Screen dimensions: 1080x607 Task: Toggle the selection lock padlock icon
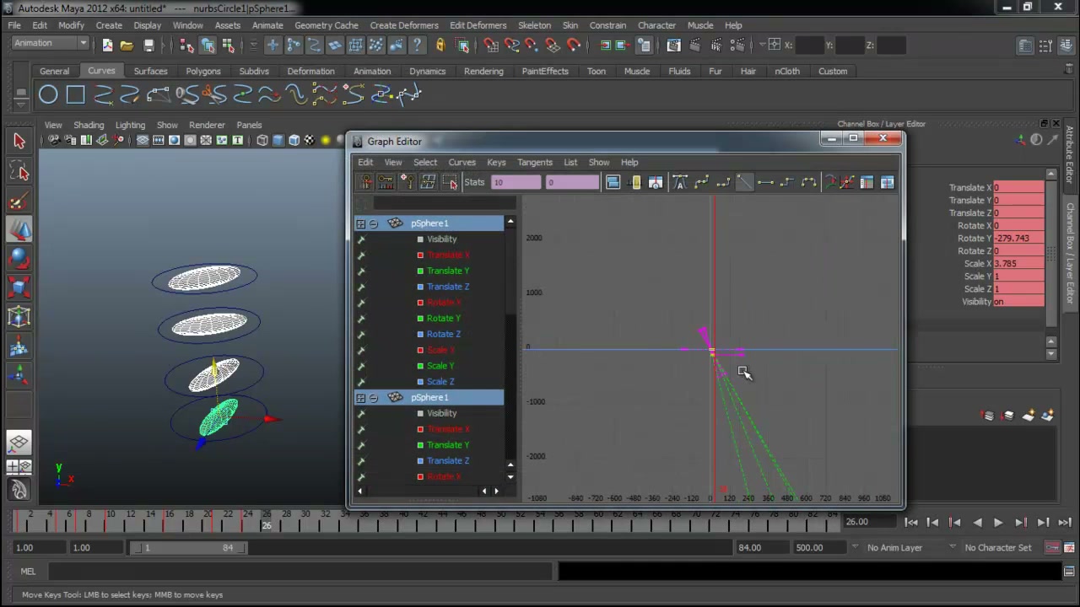[x=440, y=46]
